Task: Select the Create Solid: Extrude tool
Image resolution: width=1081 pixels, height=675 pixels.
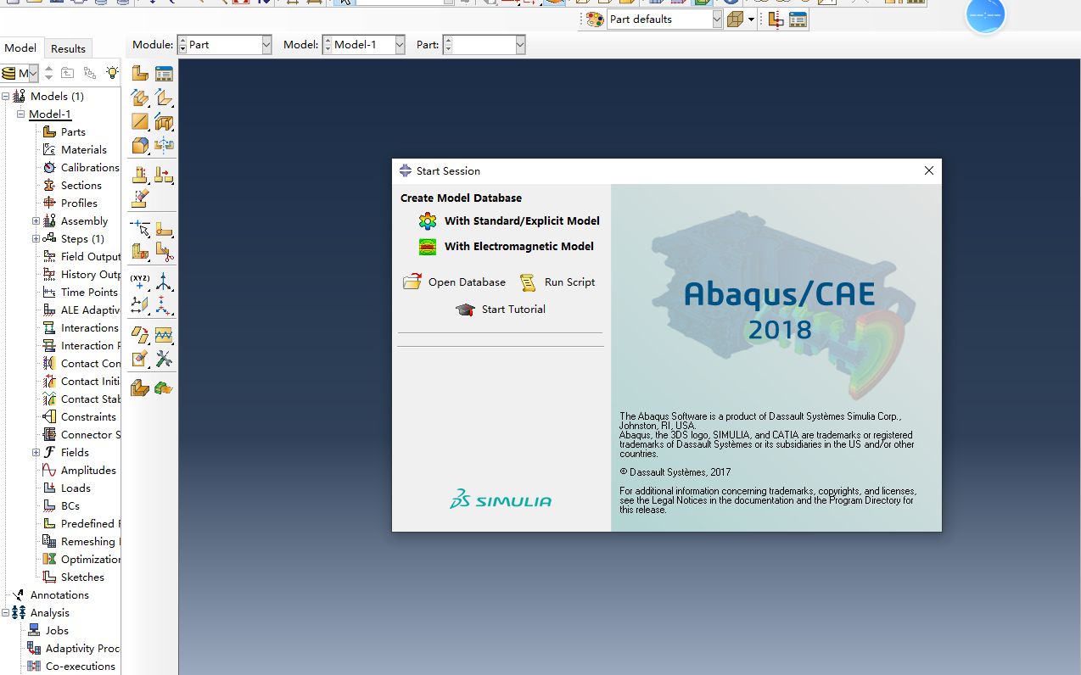Action: [140, 98]
